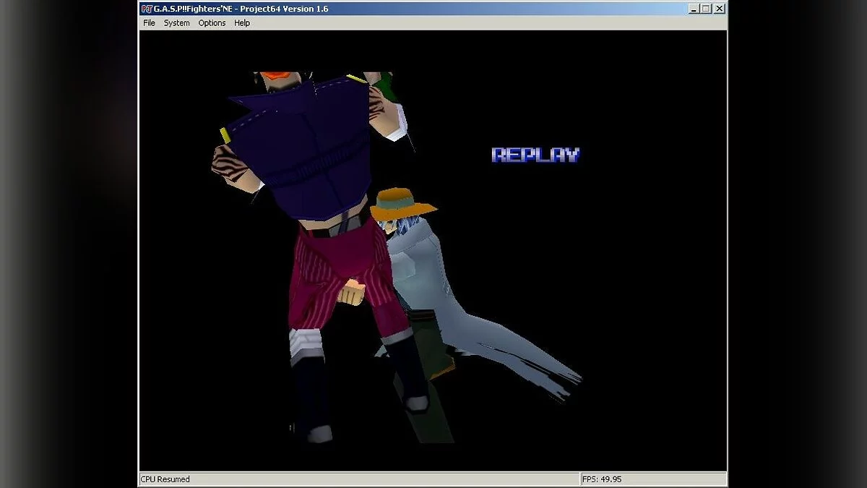Viewport: 867px width, 488px height.
Task: Click the REPLAY text in the game
Action: 535,155
